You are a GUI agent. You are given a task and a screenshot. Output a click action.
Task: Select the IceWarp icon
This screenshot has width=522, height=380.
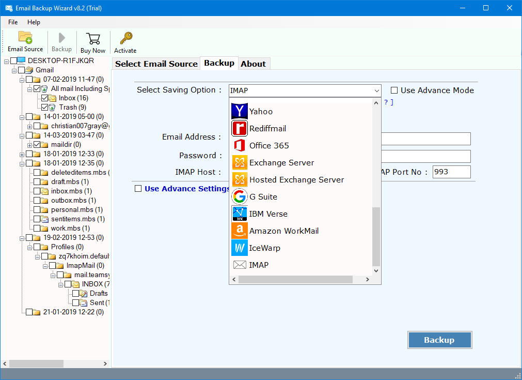pyautogui.click(x=240, y=248)
